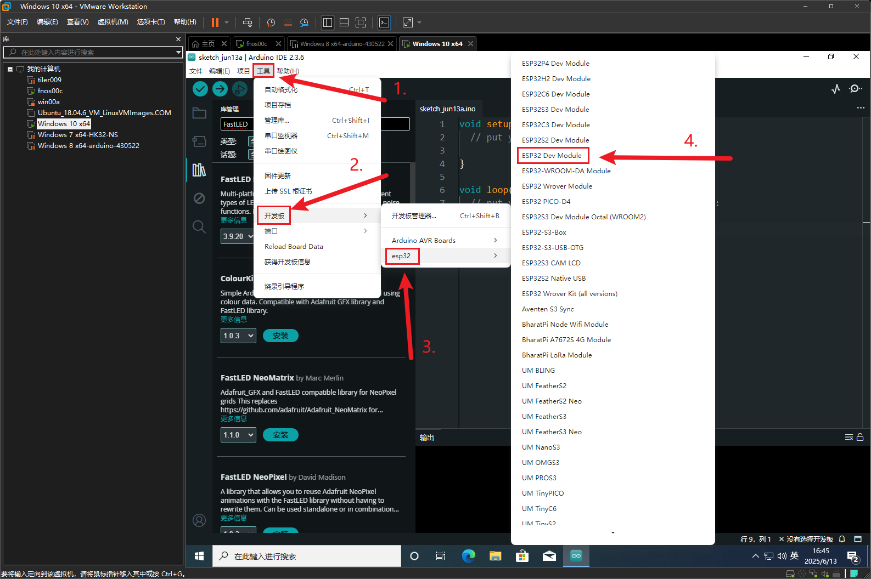Click Reload Board Data menu entry
Screen dimensions: 871x579
[317, 246]
